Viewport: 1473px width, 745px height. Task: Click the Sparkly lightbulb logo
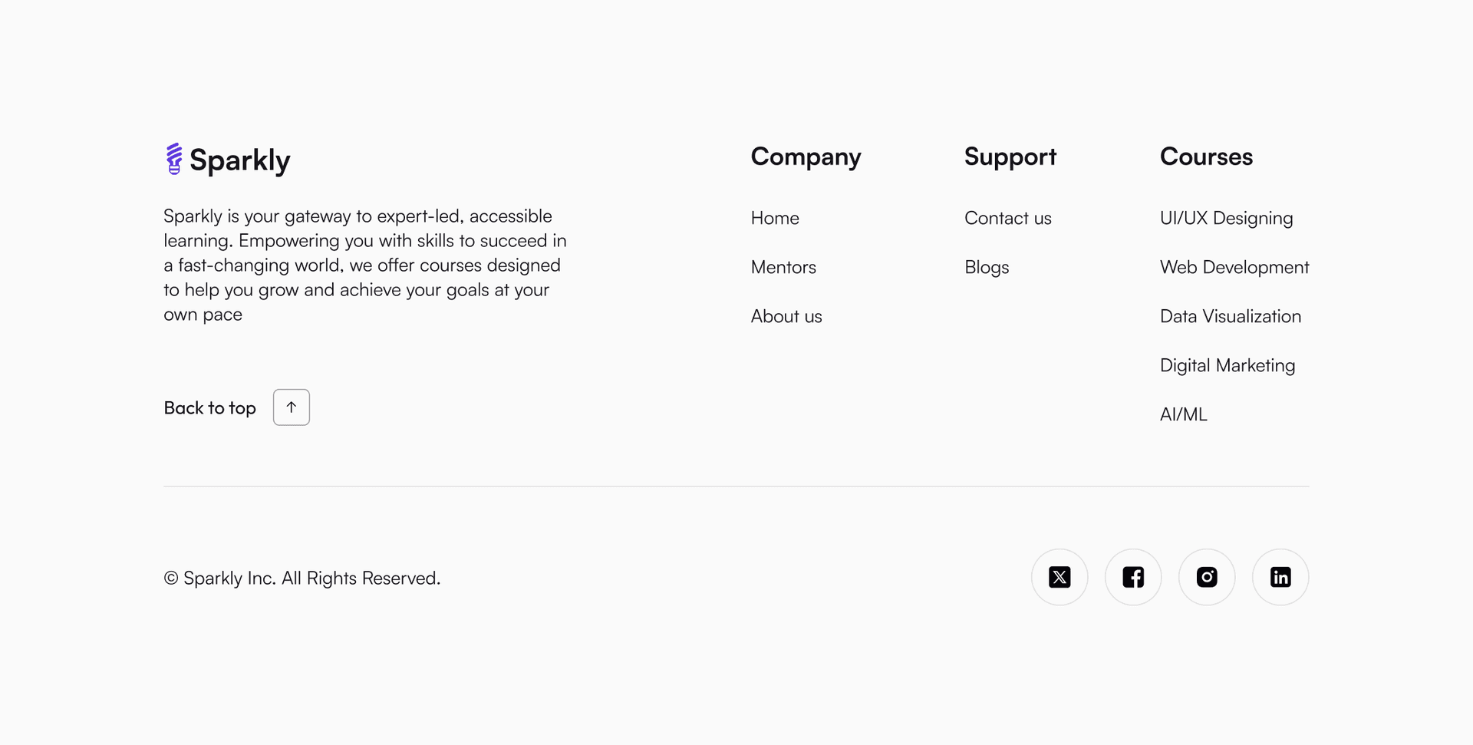(174, 159)
